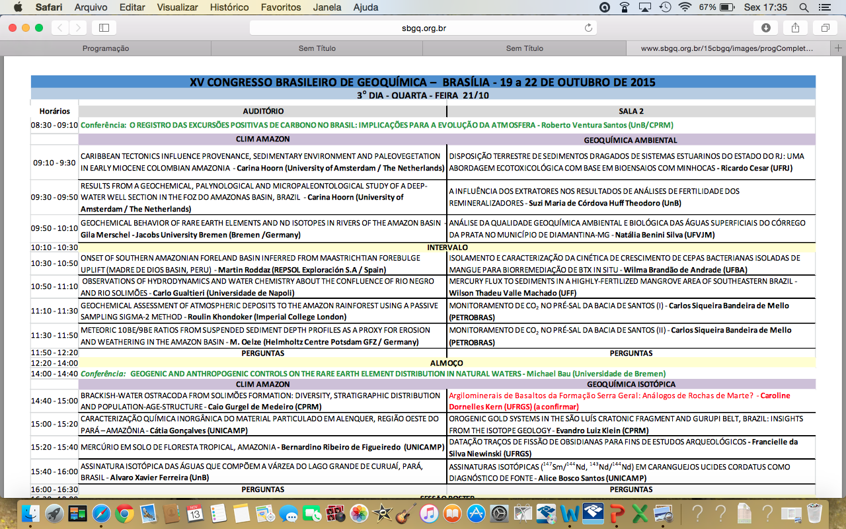Switch to the second Sem Título tab

[x=525, y=48]
